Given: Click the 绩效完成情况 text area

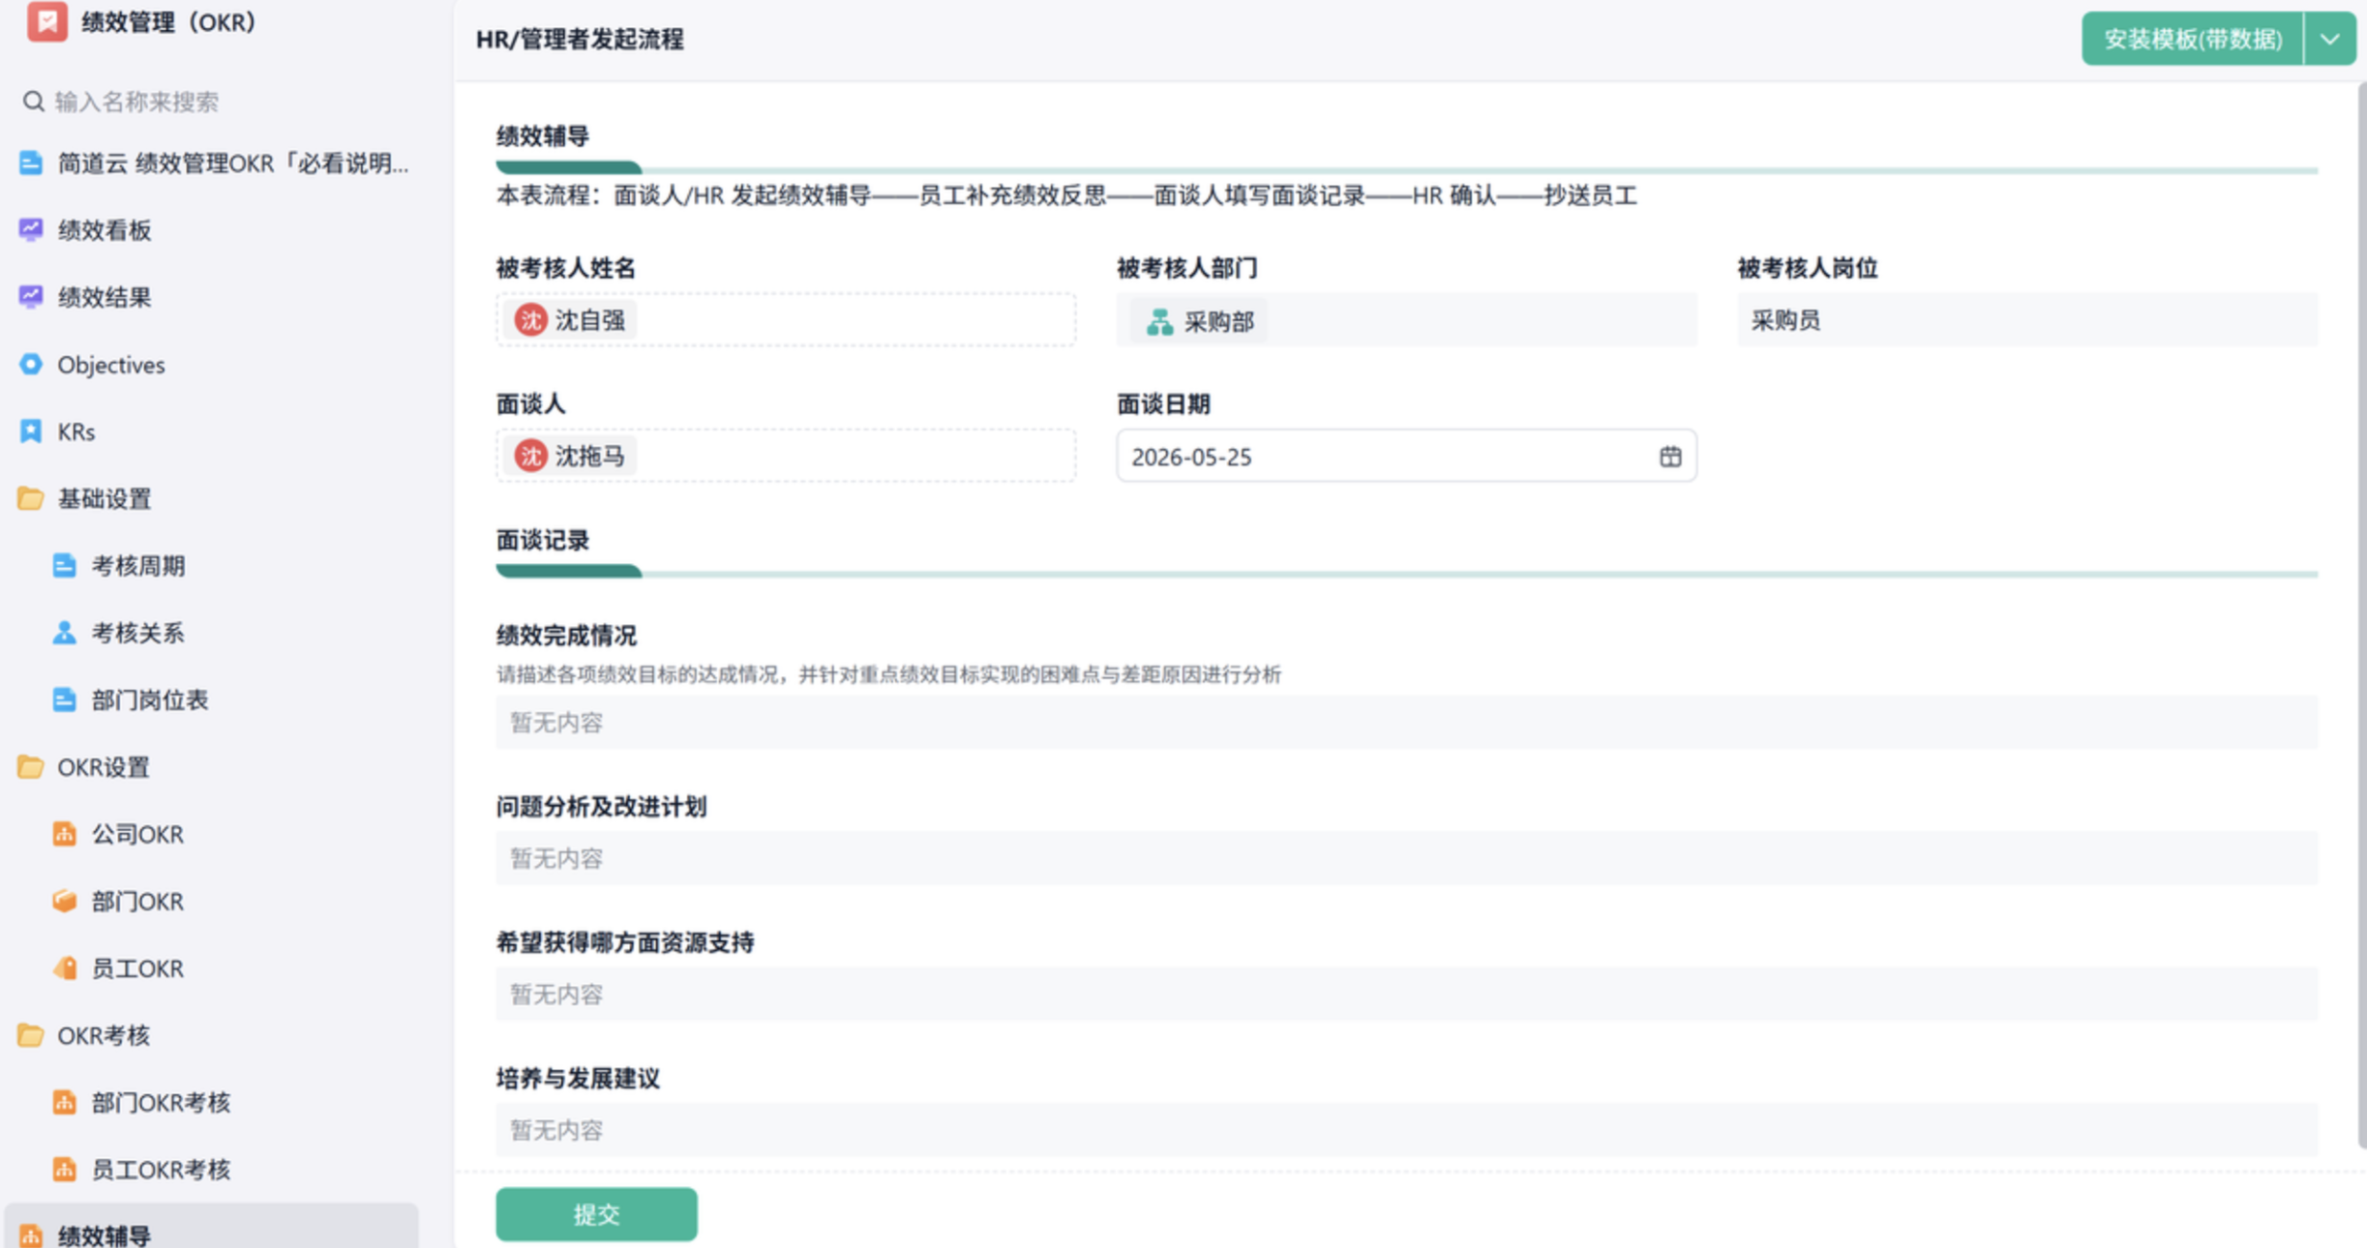Looking at the screenshot, I should (x=1407, y=722).
